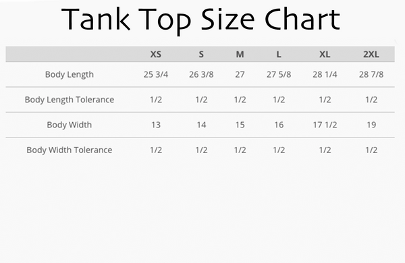Select the XL column header
Image resolution: width=405 pixels, height=263 pixels.
tap(325, 55)
